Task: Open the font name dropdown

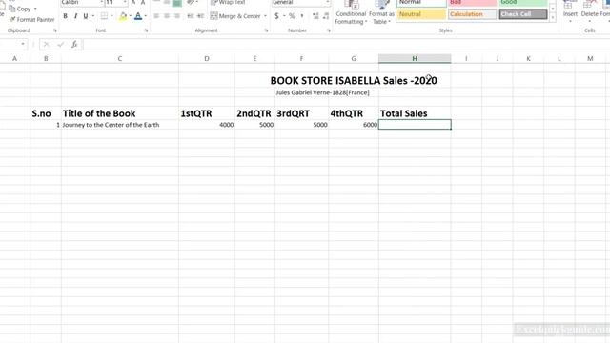Action: [102, 3]
